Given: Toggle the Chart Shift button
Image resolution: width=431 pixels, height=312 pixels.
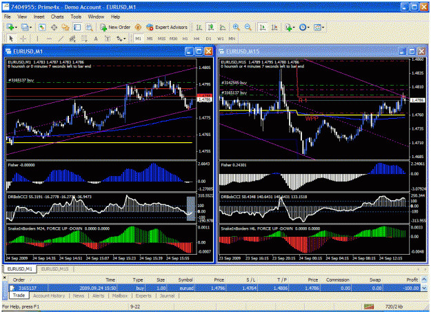Looking at the screenshot, I should pos(274,27).
